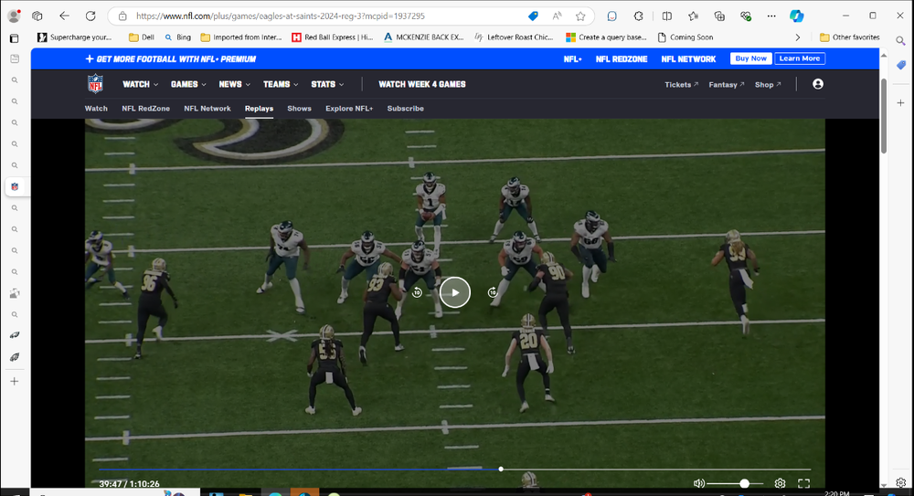
Task: Adjust the video volume slider
Action: [x=744, y=483]
